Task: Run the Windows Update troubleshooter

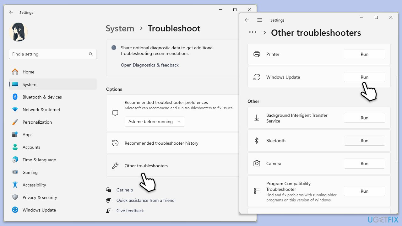Action: [364, 77]
